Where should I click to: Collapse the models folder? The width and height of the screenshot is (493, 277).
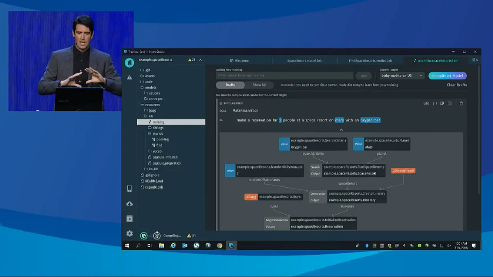(148, 87)
